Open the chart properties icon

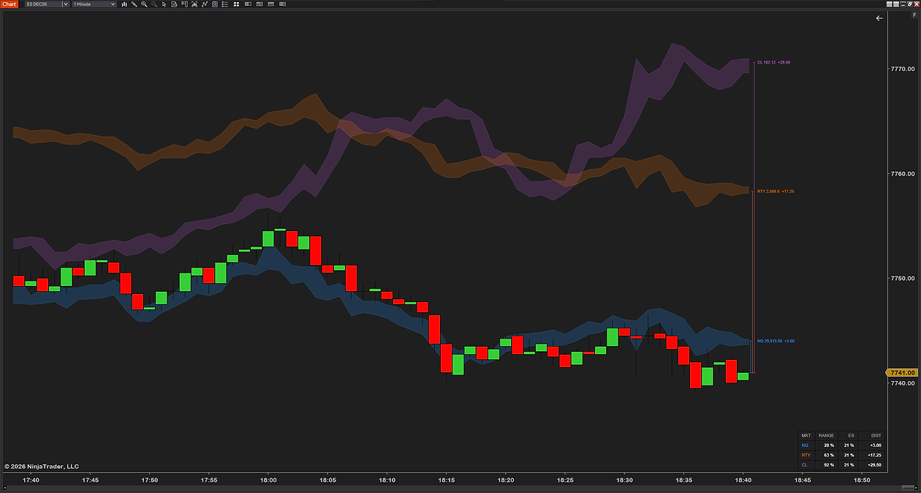(x=215, y=4)
